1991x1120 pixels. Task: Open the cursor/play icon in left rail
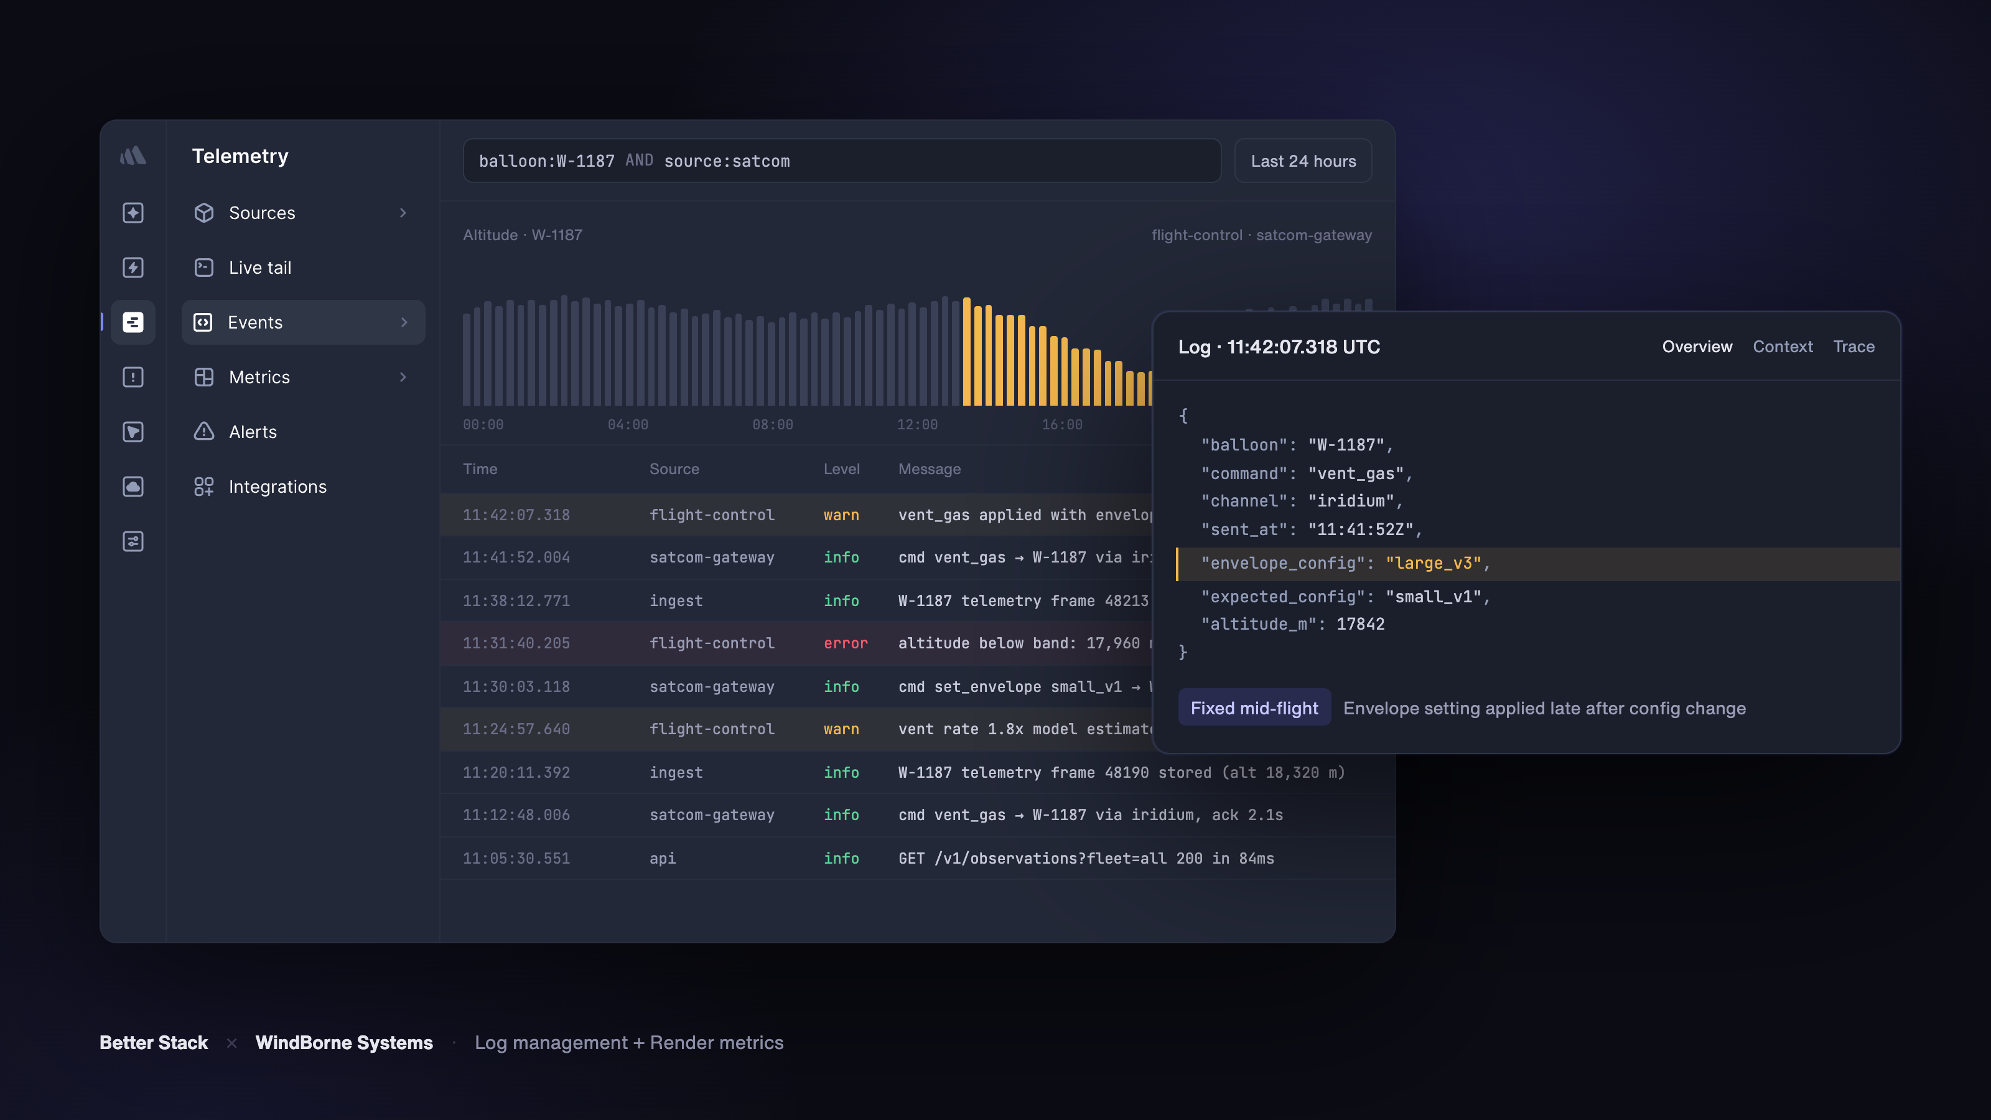point(133,432)
